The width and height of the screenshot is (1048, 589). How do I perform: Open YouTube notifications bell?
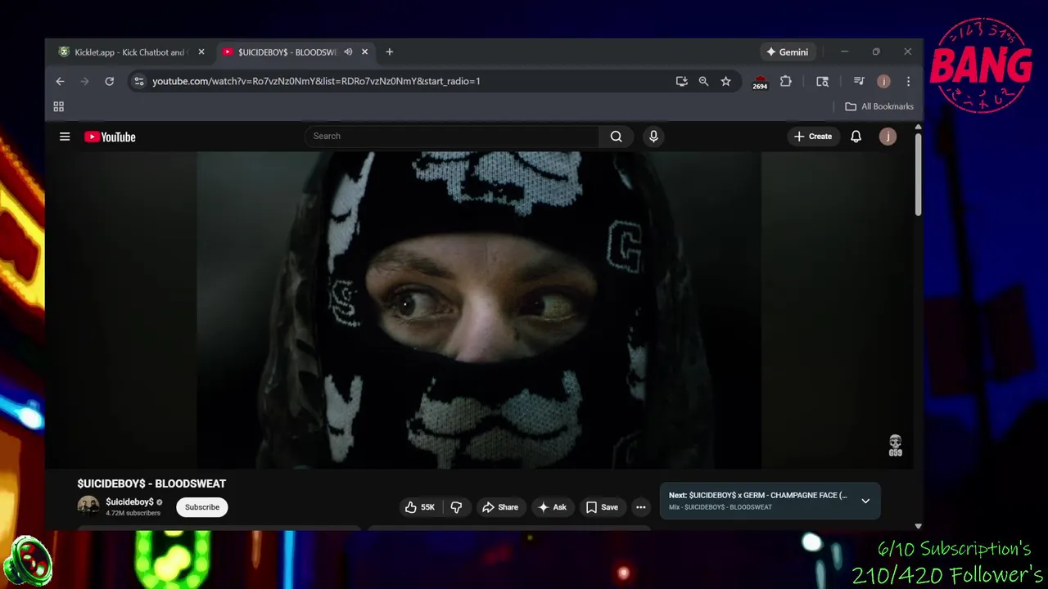[856, 137]
